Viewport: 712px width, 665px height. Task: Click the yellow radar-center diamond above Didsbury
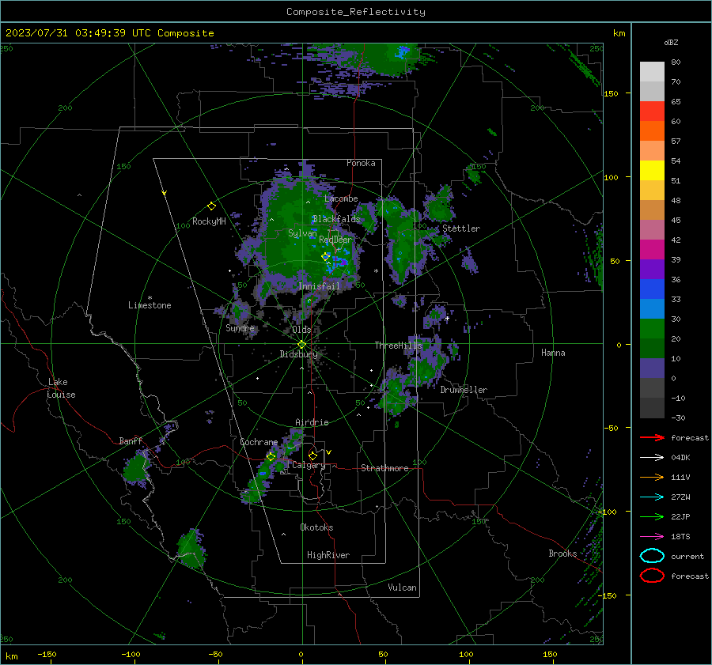click(x=301, y=345)
